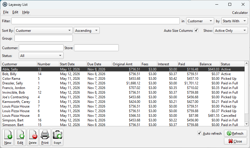Viewport: 250px width, 148px height.
Task: Click the $116.48 paid amount cell
Action: click(192, 69)
